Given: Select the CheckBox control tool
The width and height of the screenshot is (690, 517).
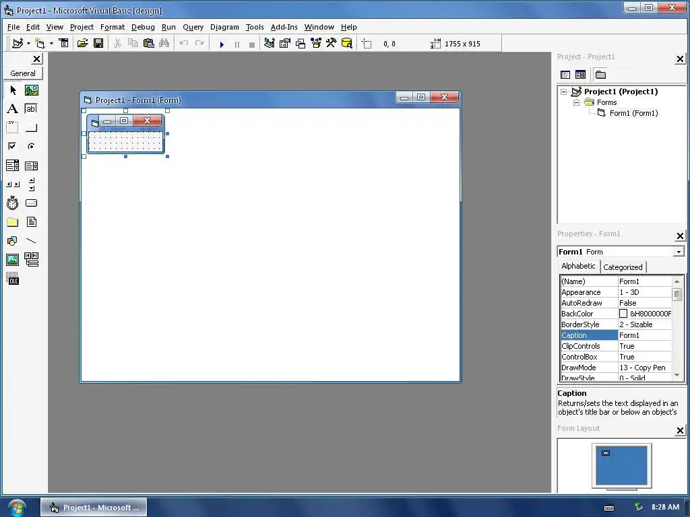Looking at the screenshot, I should [13, 146].
